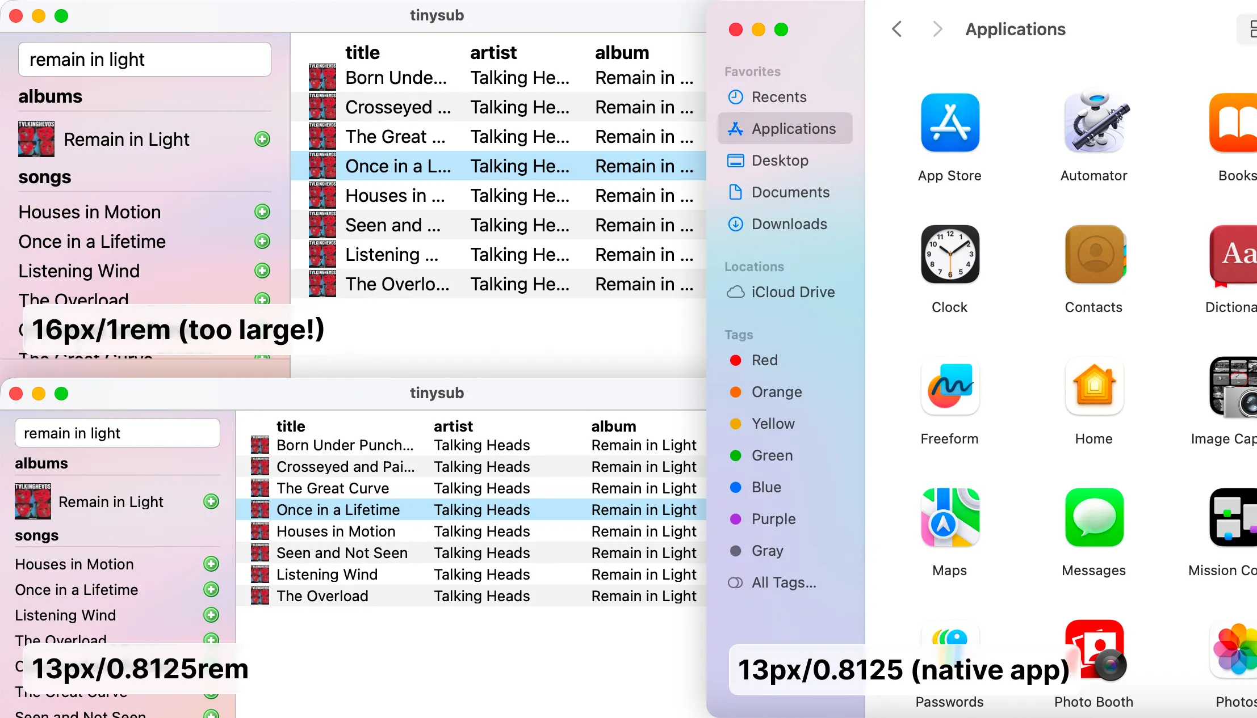Open Downloads in Finder sidebar
Image resolution: width=1257 pixels, height=718 pixels.
point(785,224)
